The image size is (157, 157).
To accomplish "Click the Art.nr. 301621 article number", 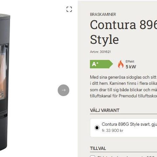I will 100,52.
